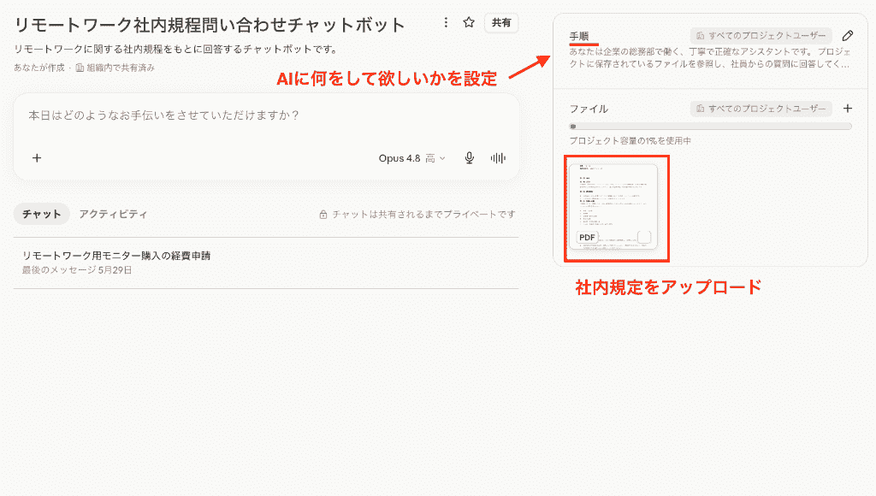The height and width of the screenshot is (496, 876).
Task: Open the Opus 4.8 model selector dropdown
Action: pyautogui.click(x=412, y=158)
